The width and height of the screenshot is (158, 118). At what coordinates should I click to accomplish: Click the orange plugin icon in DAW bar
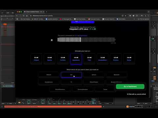click(127, 107)
